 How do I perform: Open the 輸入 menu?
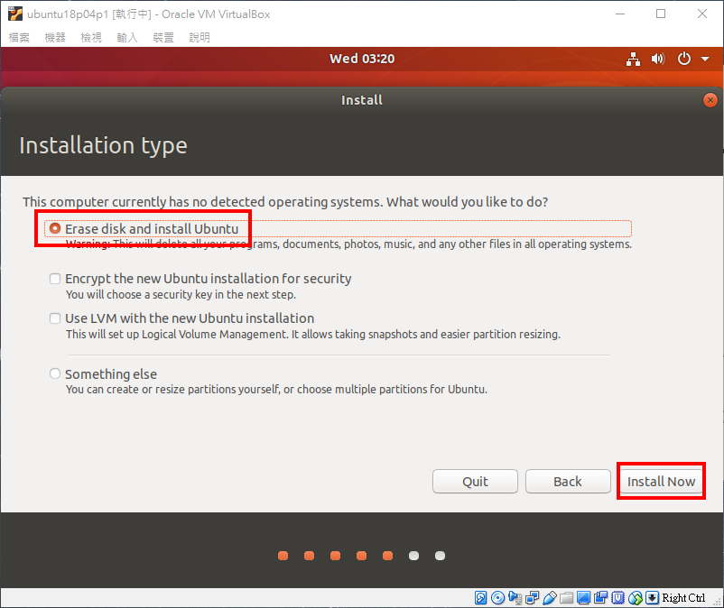pyautogui.click(x=127, y=37)
